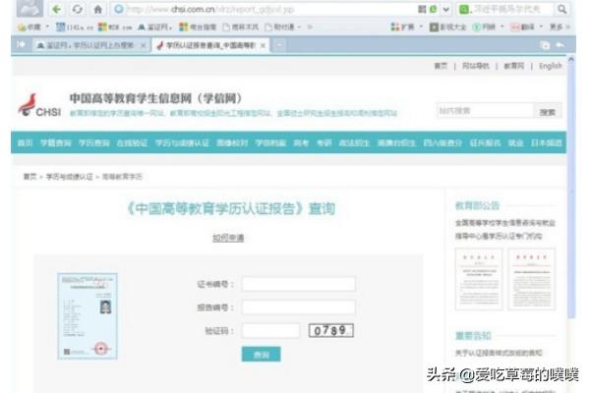Viewport: 590px width, 393px height.
Task: Click the tab list icon in the tab bar
Action: click(545, 45)
